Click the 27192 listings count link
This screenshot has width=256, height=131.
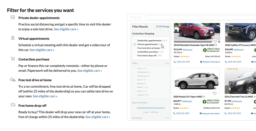coord(162,27)
